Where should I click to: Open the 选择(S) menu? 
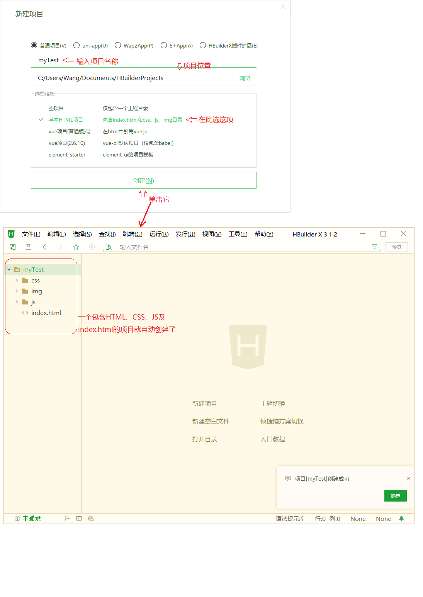click(82, 234)
